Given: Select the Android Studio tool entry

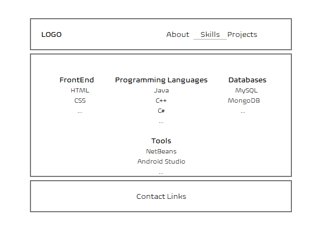Looking at the screenshot, I should click(x=161, y=161).
